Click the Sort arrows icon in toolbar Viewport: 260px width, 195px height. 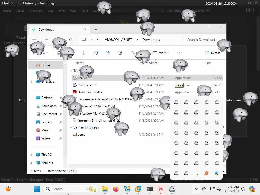[133, 53]
